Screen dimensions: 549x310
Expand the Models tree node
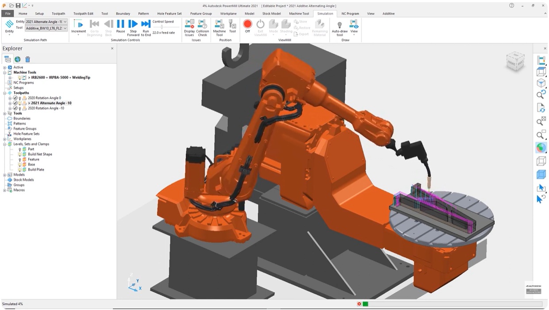tap(5, 175)
